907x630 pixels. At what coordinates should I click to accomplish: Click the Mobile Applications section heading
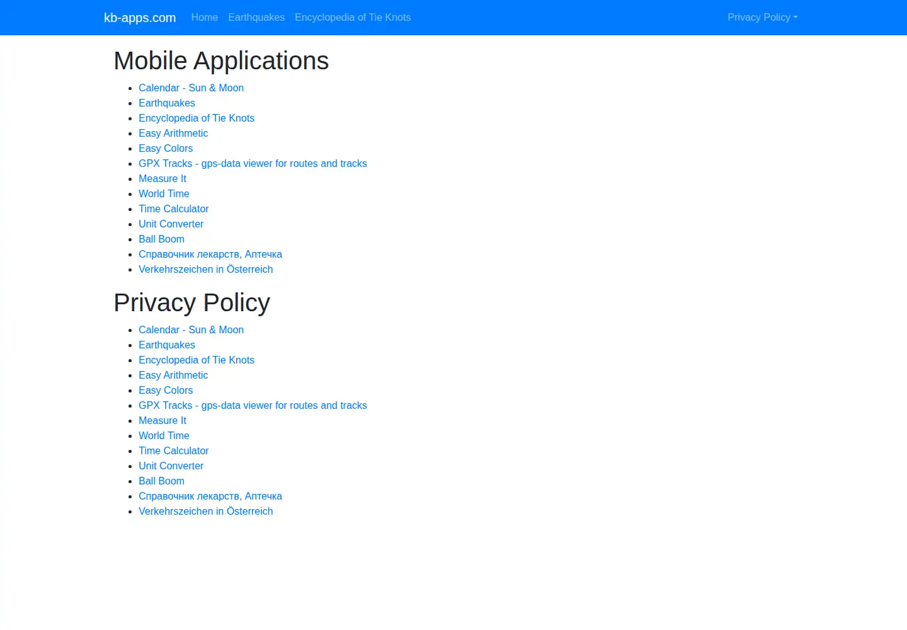tap(221, 61)
